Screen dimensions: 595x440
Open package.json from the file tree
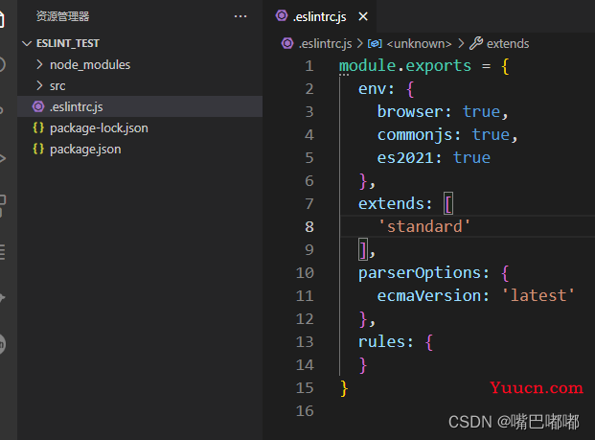(85, 149)
